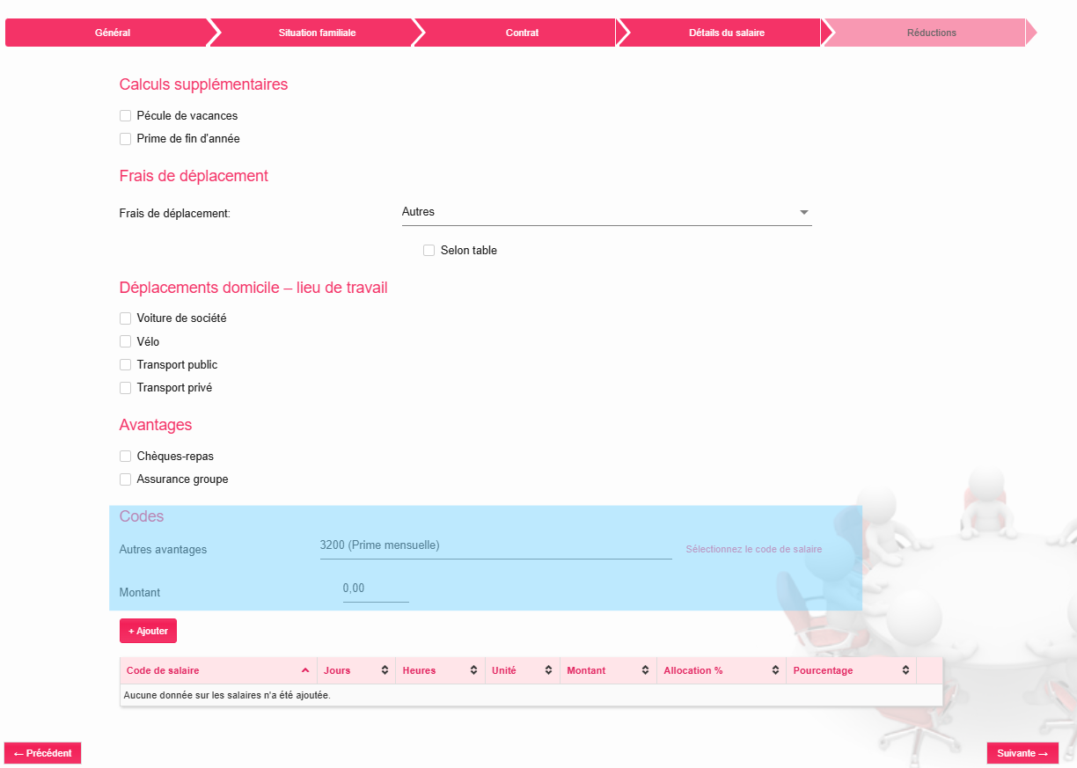The height and width of the screenshot is (768, 1077).
Task: Toggle the Selon table checkbox
Action: pos(429,251)
